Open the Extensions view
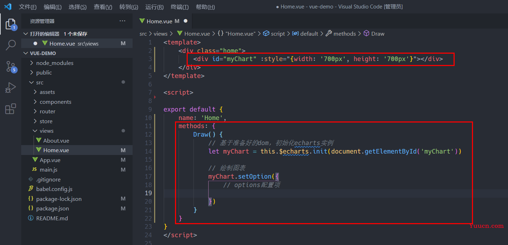The height and width of the screenshot is (245, 508). [x=11, y=109]
